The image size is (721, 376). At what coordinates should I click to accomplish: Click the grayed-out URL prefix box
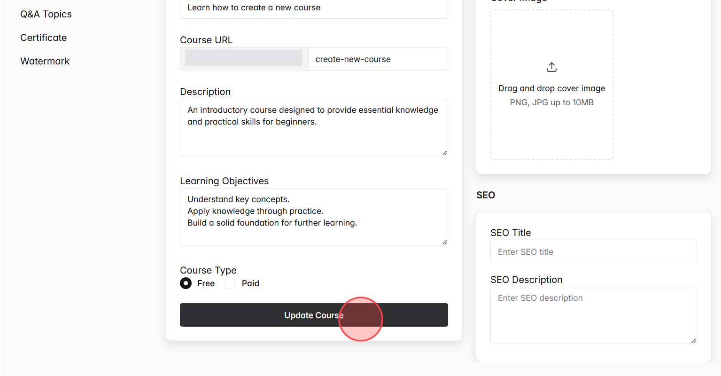click(x=244, y=57)
